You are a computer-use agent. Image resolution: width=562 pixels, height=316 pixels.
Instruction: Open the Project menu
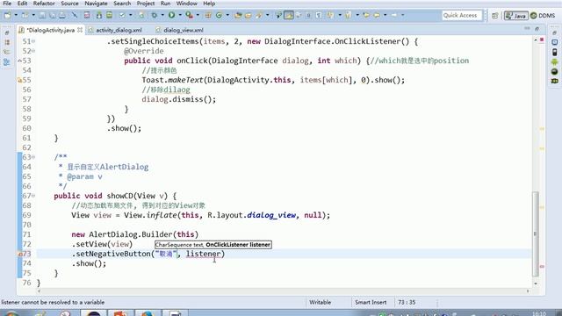pyautogui.click(x=146, y=4)
